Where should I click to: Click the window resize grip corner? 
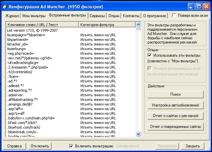tap(209, 148)
